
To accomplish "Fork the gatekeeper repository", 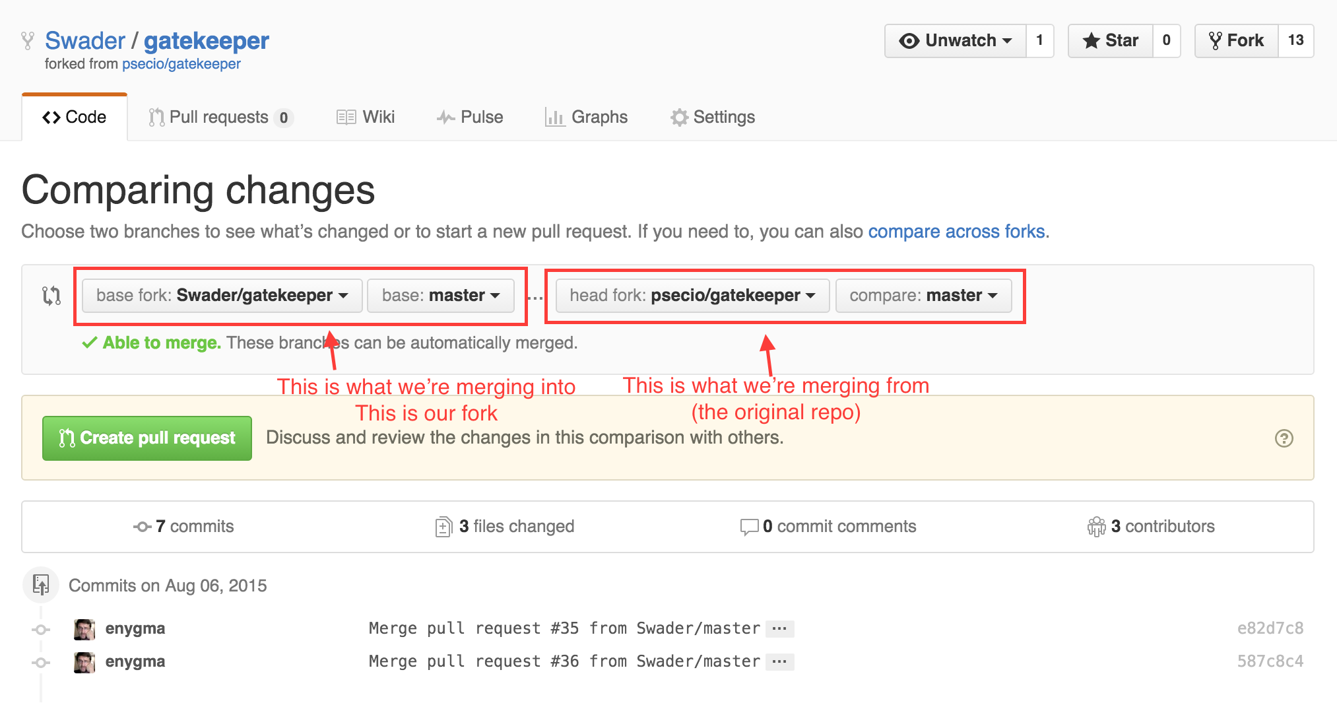I will tap(1237, 41).
